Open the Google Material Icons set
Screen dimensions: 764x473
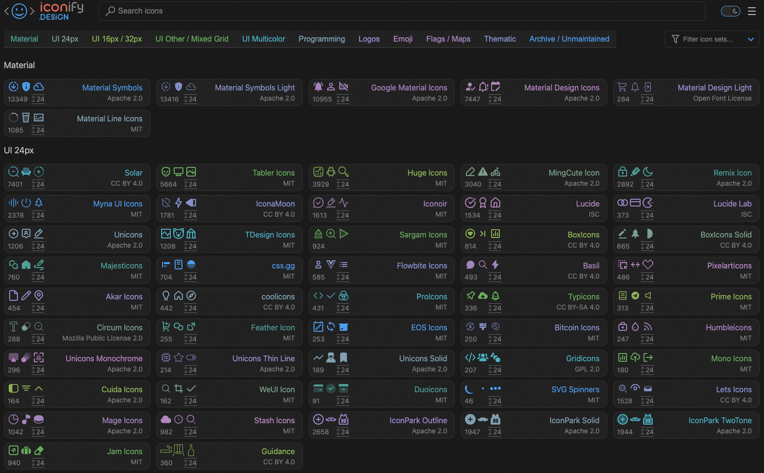[382, 92]
